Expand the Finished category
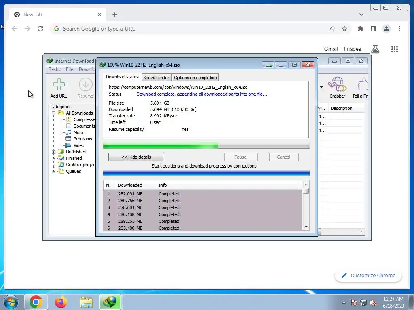The image size is (414, 310). tap(54, 158)
